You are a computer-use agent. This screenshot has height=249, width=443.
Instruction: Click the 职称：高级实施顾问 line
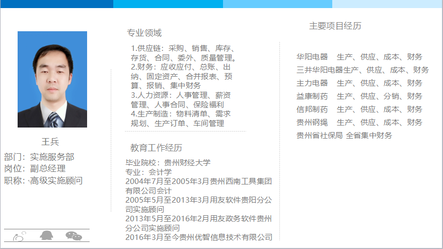(x=43, y=180)
